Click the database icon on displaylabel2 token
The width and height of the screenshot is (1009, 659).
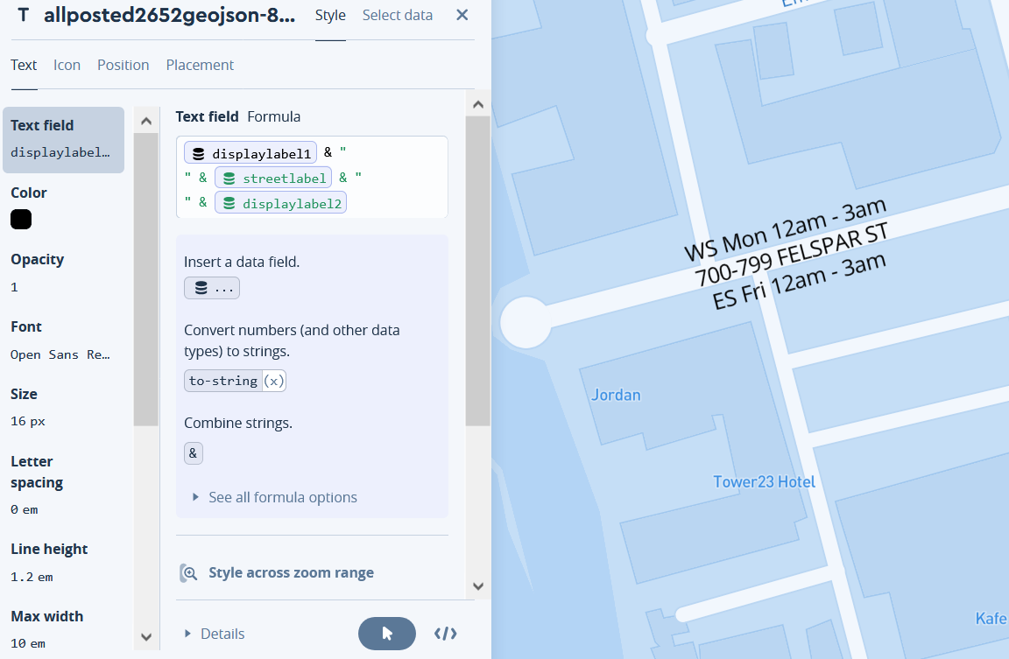[x=229, y=204]
